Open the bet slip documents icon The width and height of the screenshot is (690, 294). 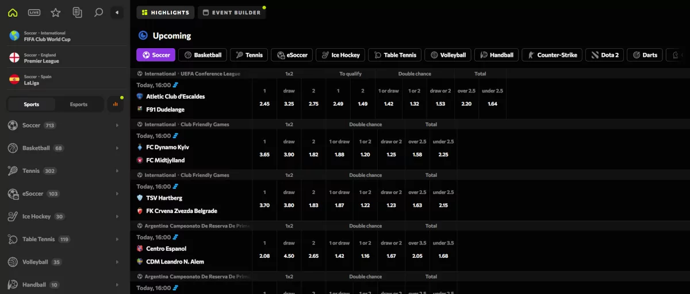click(77, 12)
